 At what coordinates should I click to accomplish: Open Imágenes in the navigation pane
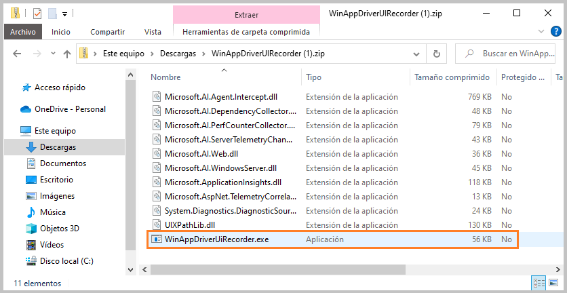(x=51, y=196)
